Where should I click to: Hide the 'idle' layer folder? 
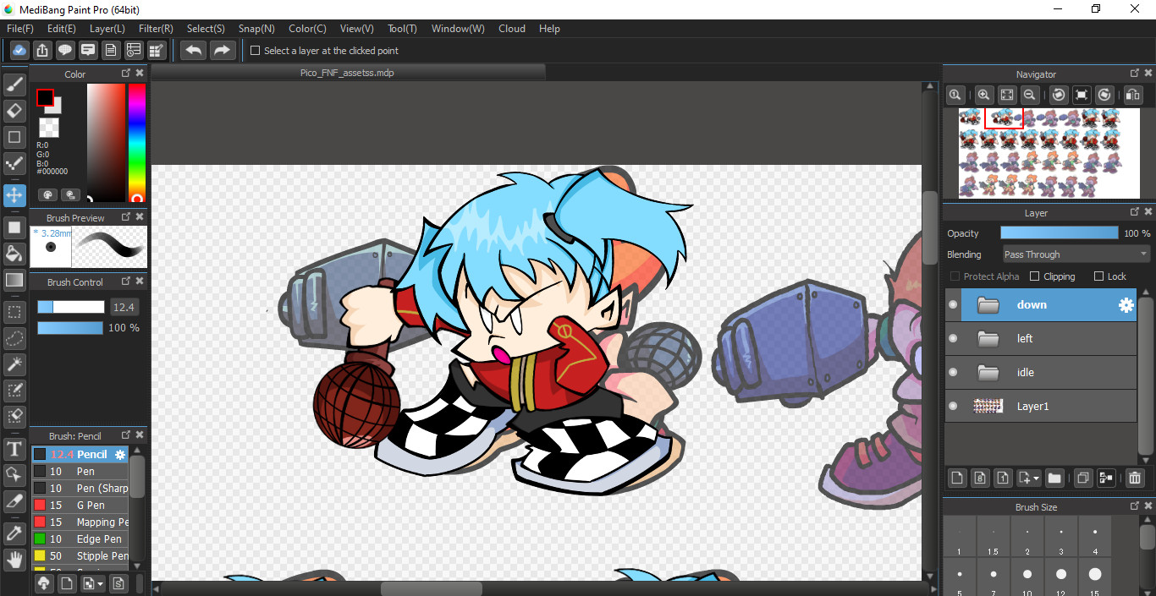(953, 373)
